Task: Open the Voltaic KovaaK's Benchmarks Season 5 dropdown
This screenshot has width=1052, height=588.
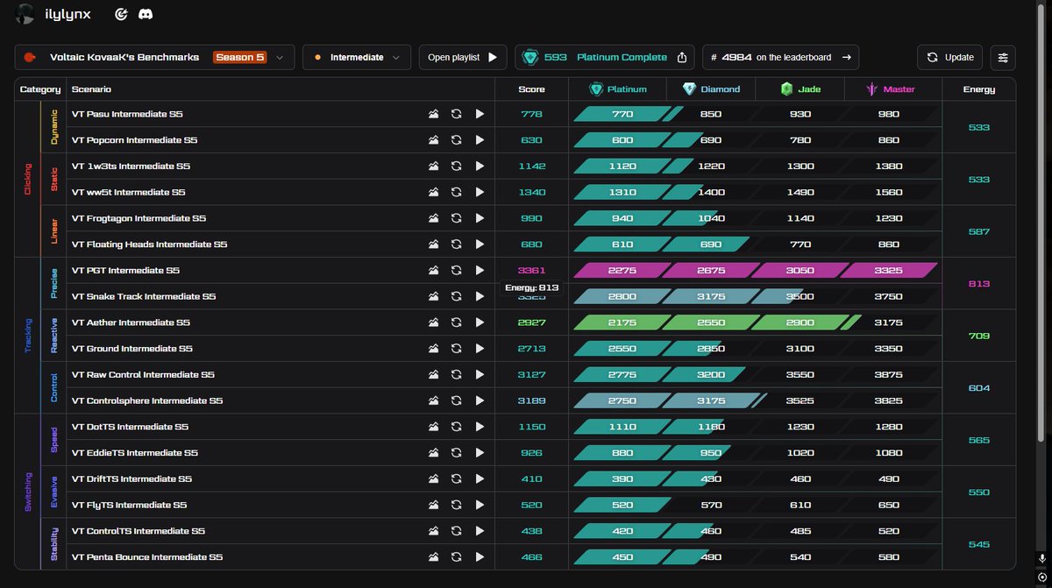Action: pos(155,57)
